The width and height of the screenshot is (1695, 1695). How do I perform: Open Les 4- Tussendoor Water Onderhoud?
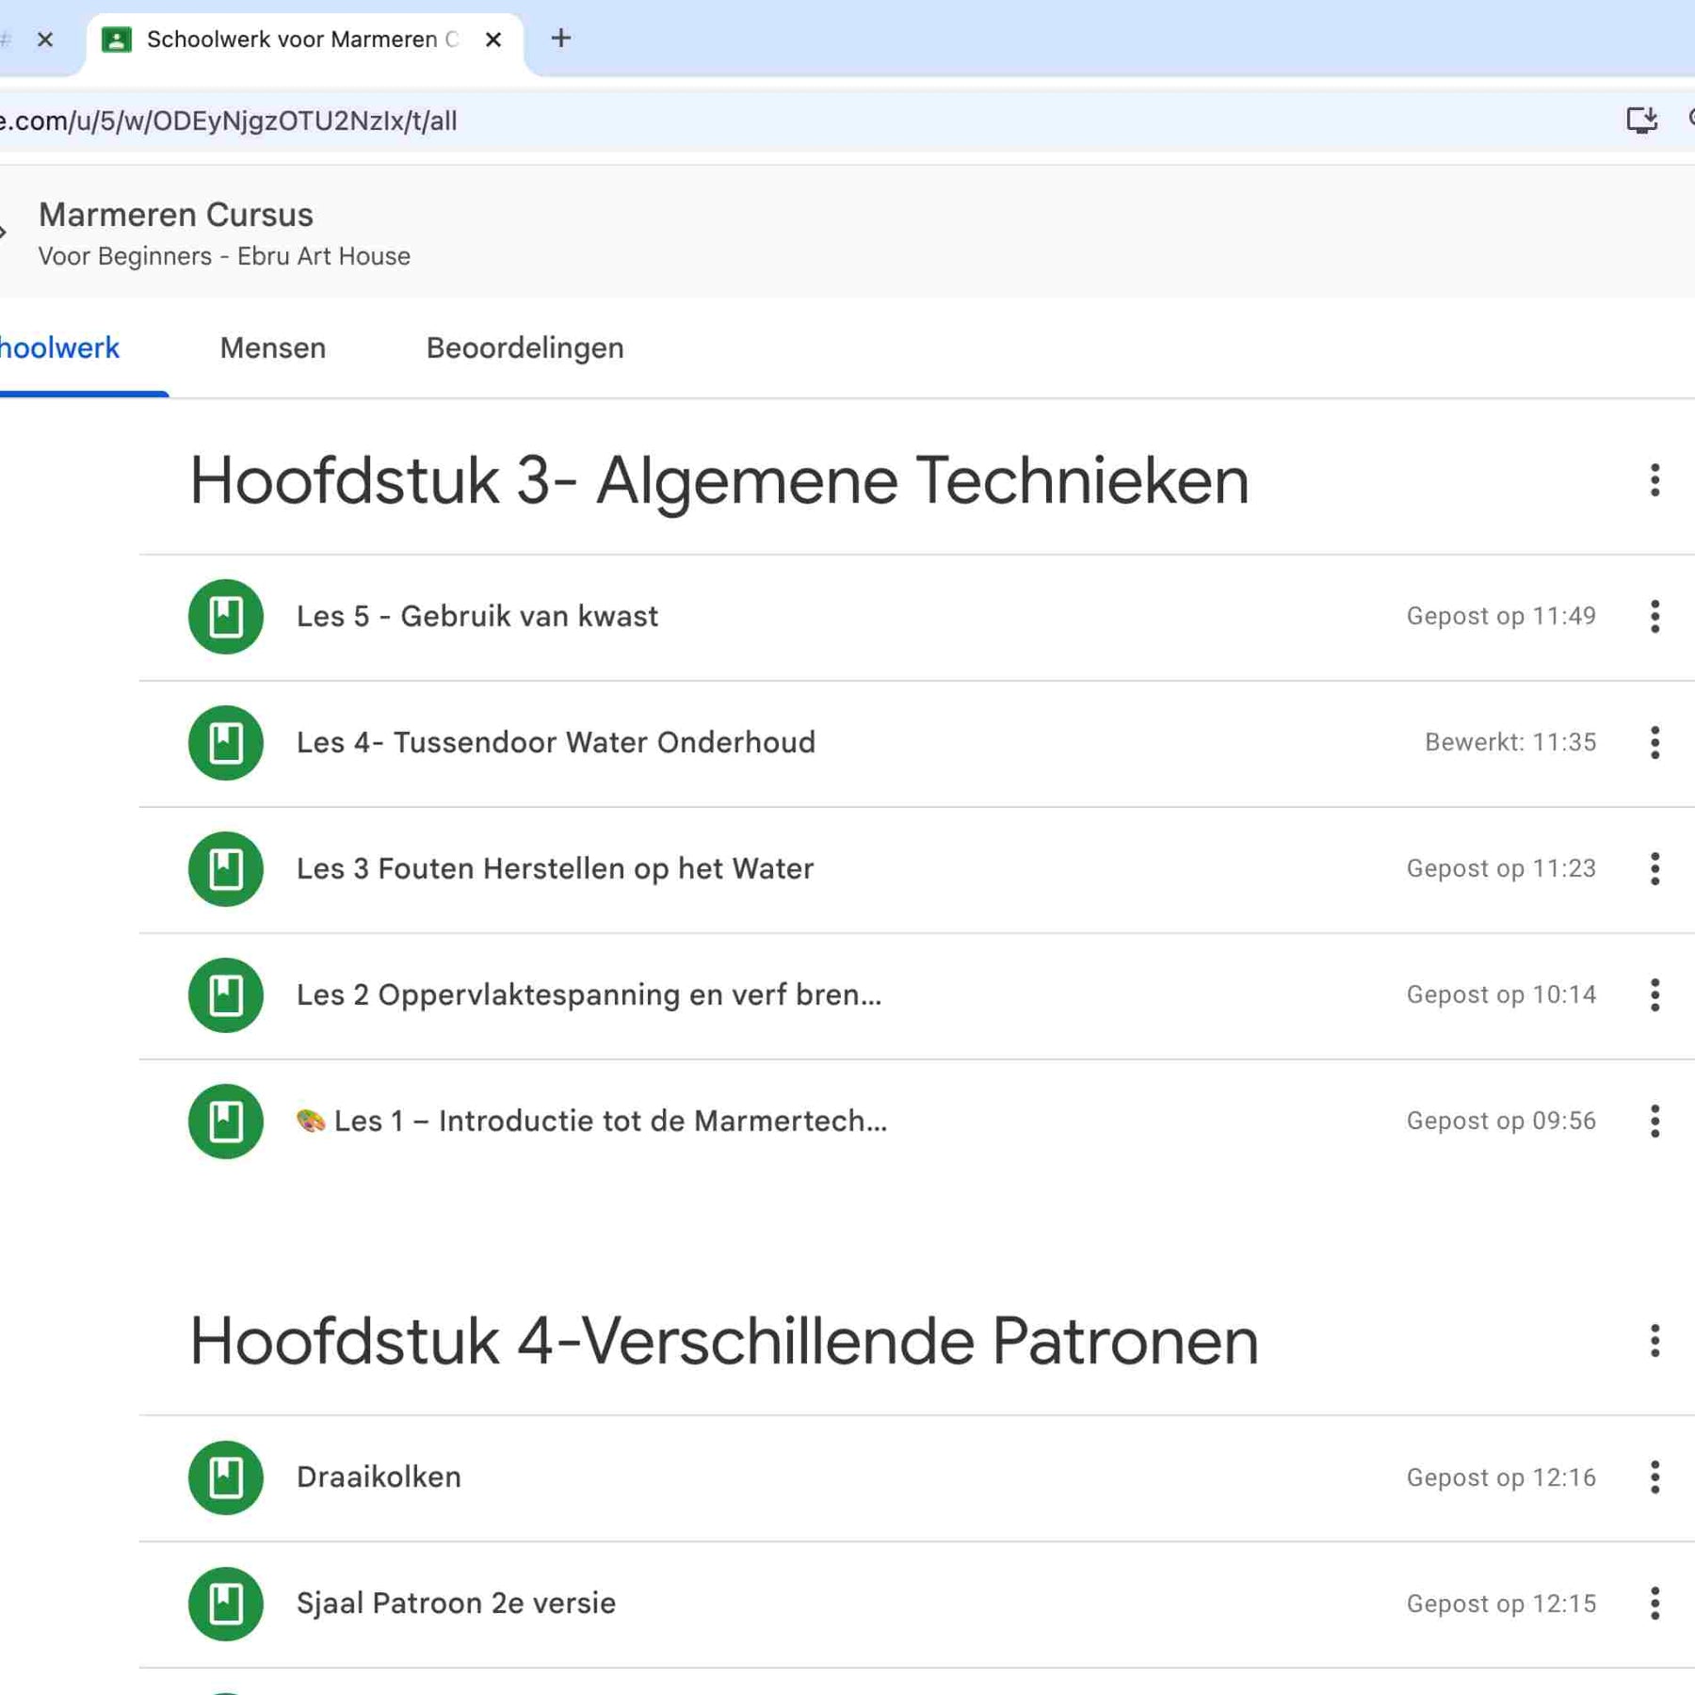[x=556, y=742]
